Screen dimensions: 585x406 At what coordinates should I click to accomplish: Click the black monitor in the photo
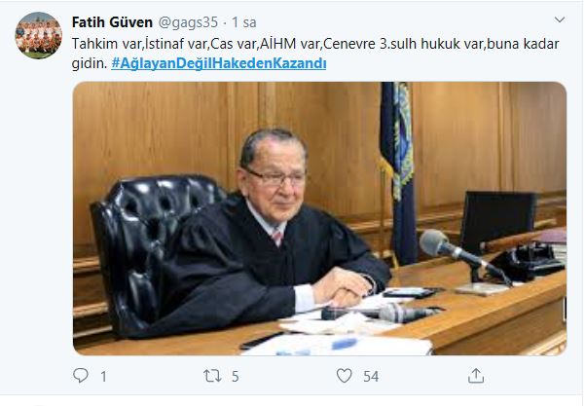[x=498, y=218]
